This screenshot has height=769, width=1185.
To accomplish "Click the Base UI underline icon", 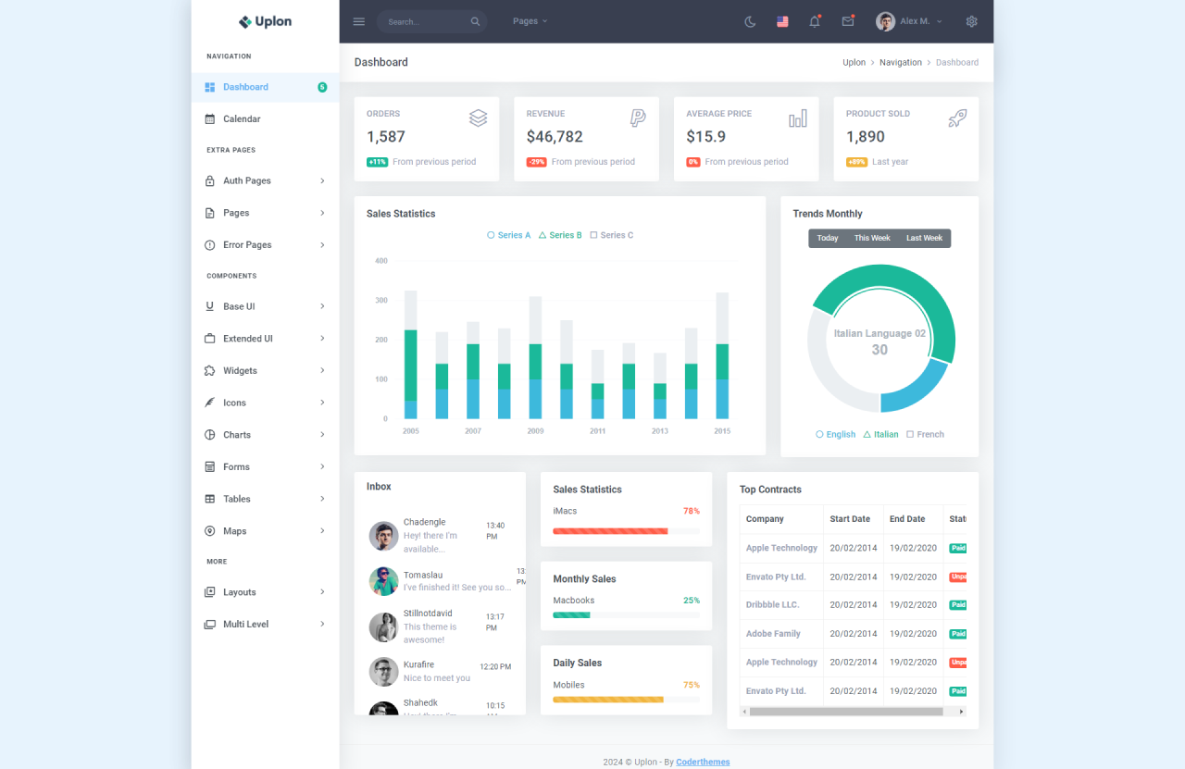I will point(210,306).
